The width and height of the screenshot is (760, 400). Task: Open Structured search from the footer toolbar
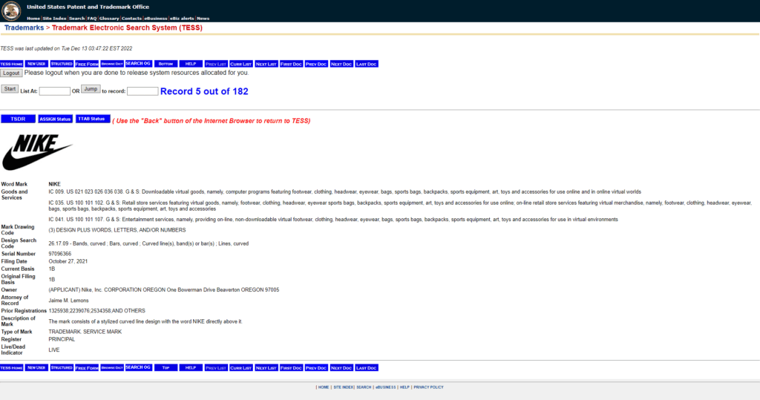tap(62, 368)
